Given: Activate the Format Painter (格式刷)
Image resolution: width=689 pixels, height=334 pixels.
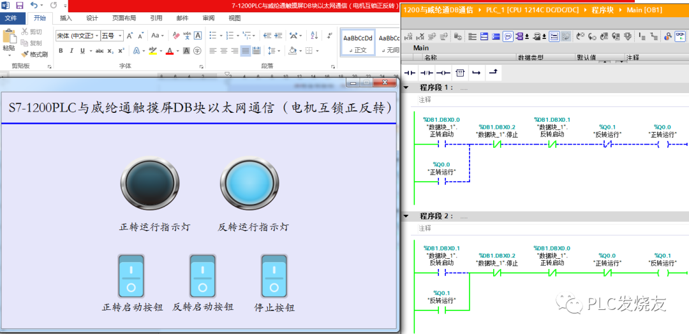Looking at the screenshot, I should [x=34, y=54].
